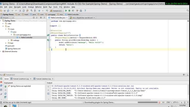
Task: Open Project panel settings gear
Action: 41,18
